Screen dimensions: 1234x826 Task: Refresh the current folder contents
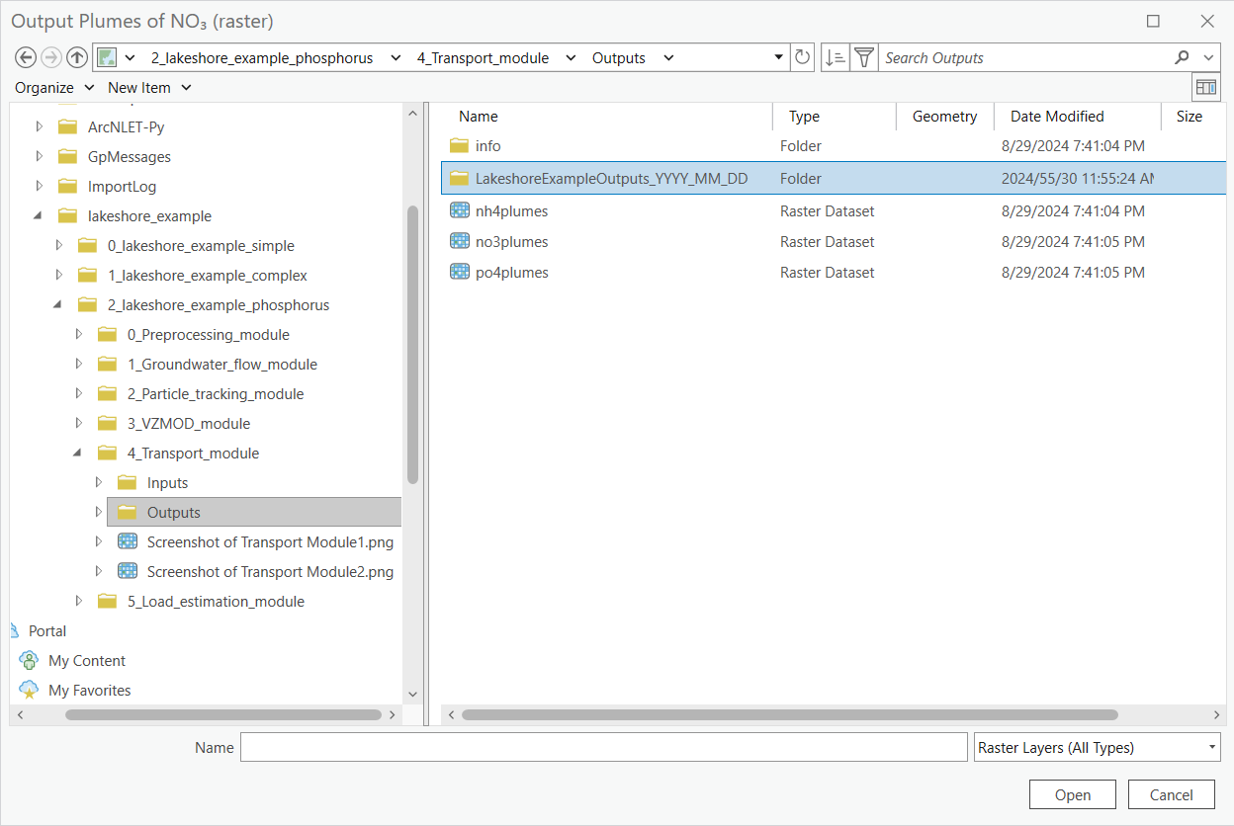pyautogui.click(x=803, y=57)
